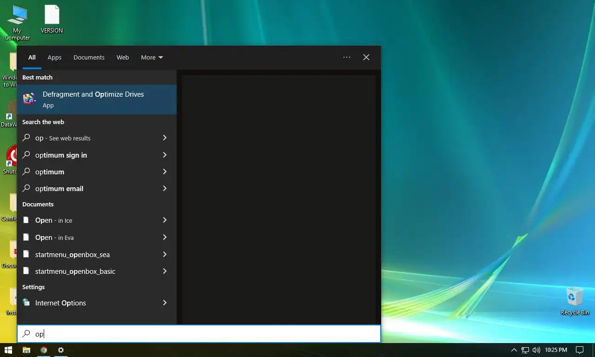Expand the arrow for startmenu_openbox_sea
This screenshot has height=357, width=595.
pos(165,254)
